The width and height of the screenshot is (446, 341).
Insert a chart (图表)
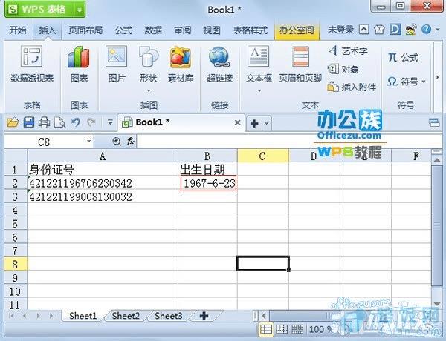tap(79, 64)
